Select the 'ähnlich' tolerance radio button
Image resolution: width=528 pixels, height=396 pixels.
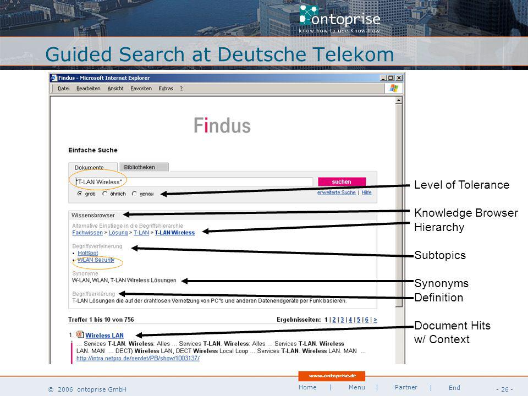coord(105,194)
